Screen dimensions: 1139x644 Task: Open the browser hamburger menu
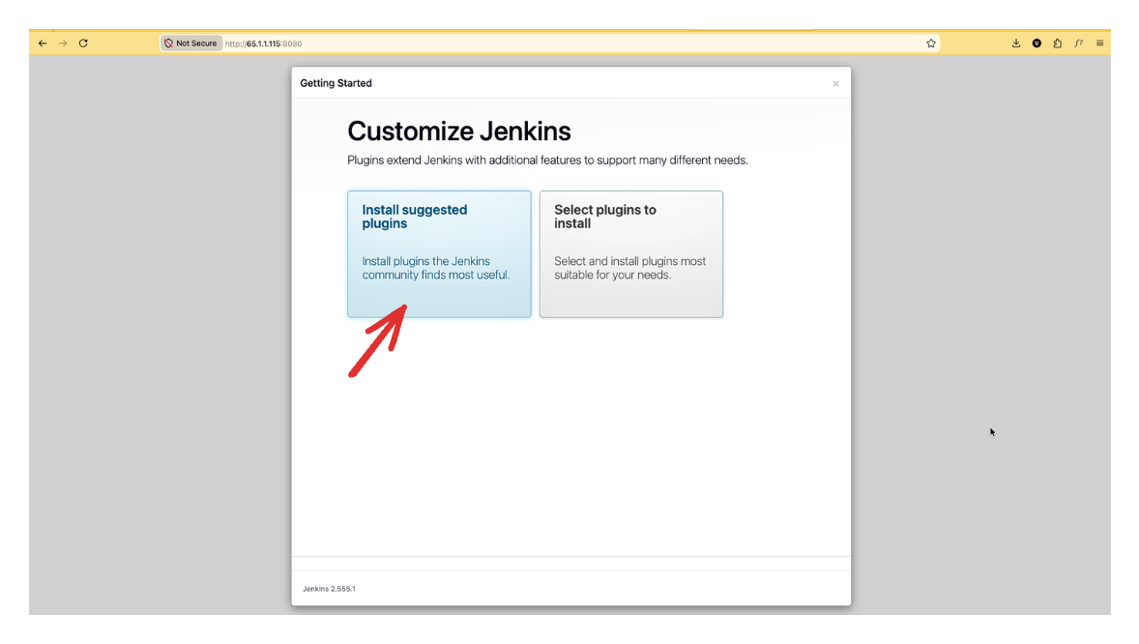pos(1099,44)
